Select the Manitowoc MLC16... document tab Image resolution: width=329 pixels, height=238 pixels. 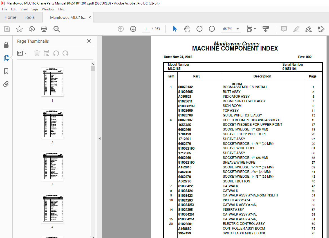(x=68, y=18)
